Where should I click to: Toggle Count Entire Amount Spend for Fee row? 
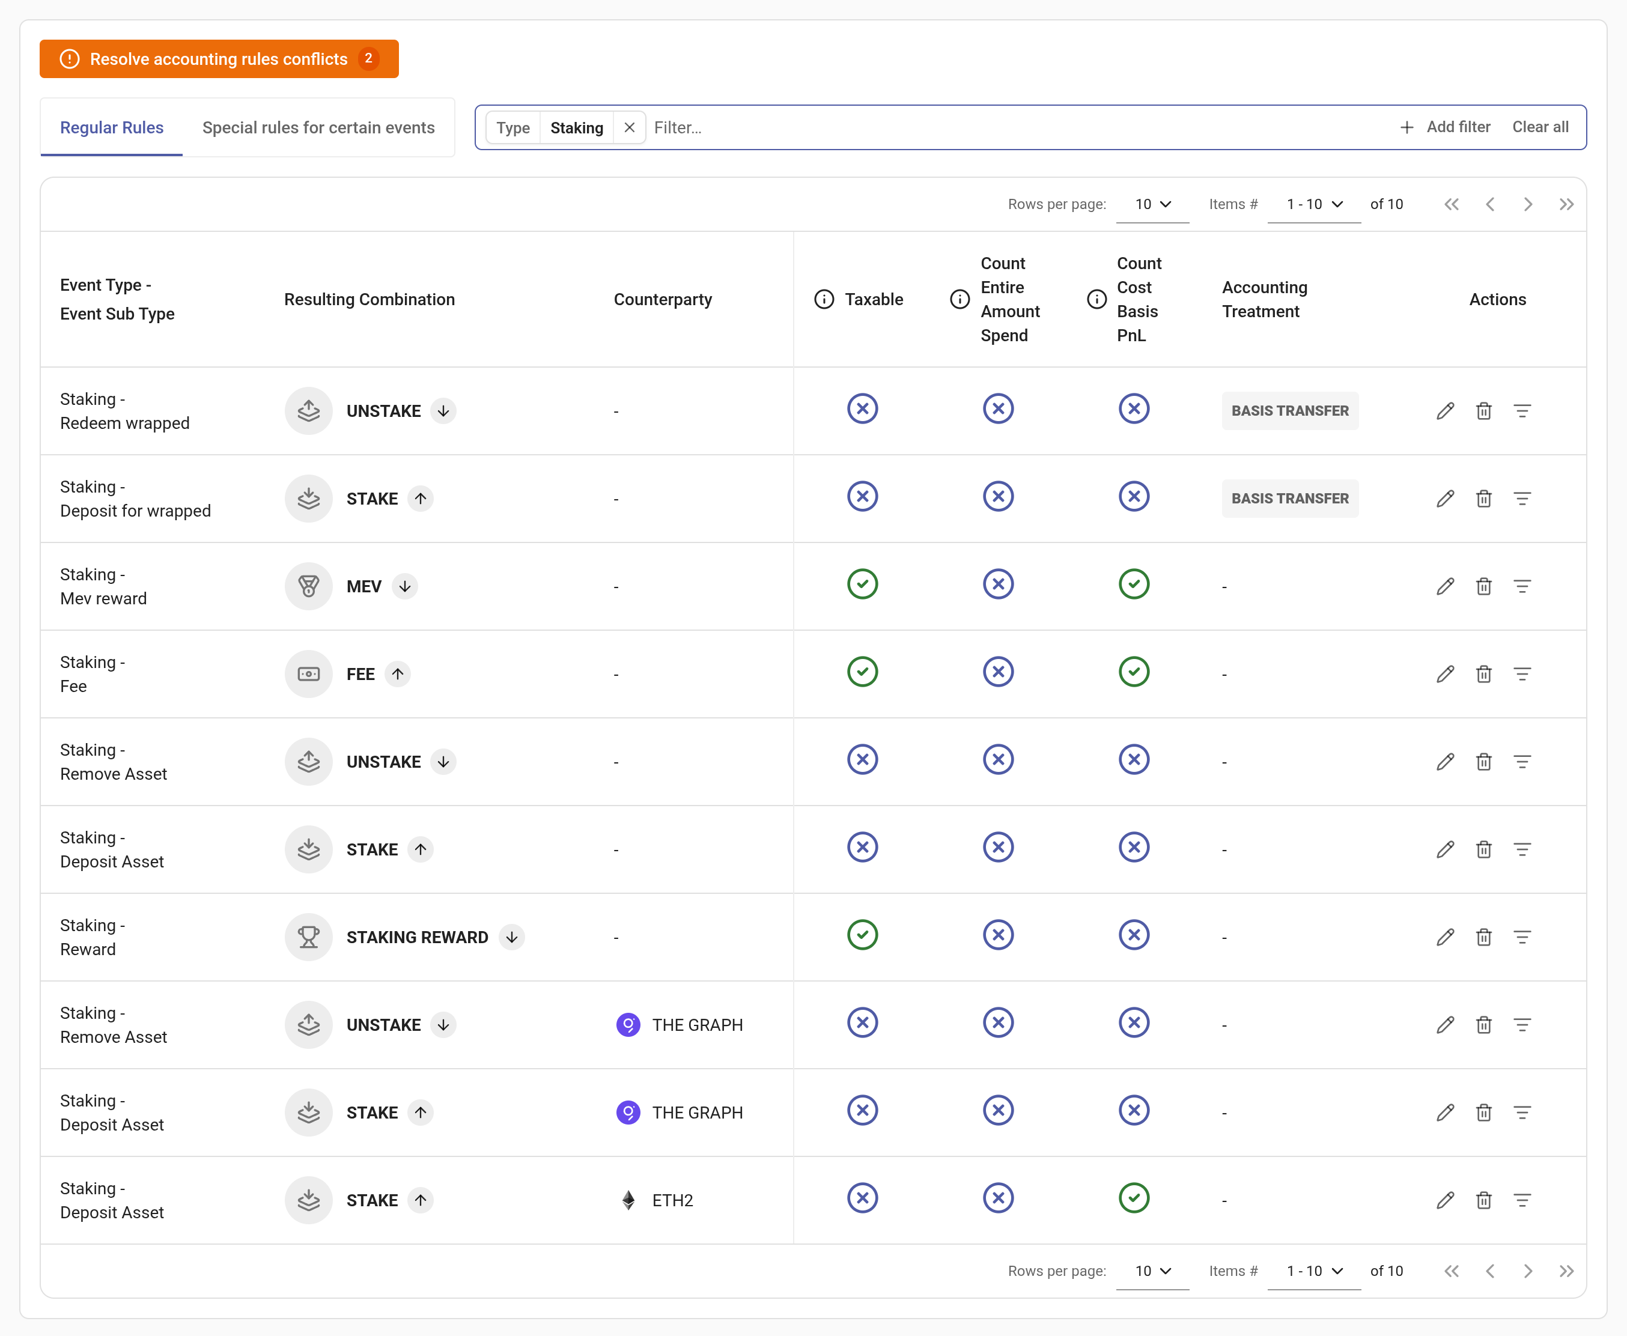[997, 672]
